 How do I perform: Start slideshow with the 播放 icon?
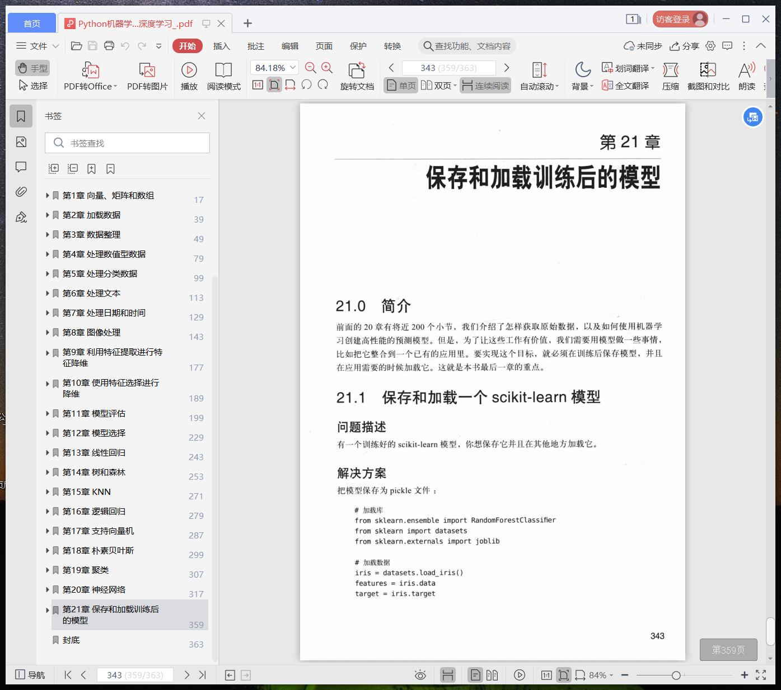pyautogui.click(x=189, y=76)
